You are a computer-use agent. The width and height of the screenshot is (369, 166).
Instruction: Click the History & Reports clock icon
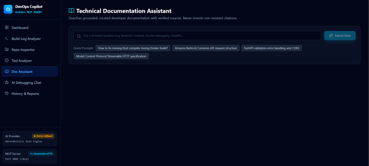coord(7,93)
